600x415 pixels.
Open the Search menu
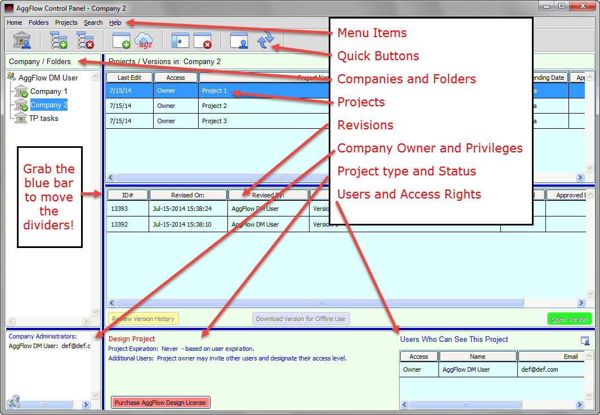(x=93, y=22)
